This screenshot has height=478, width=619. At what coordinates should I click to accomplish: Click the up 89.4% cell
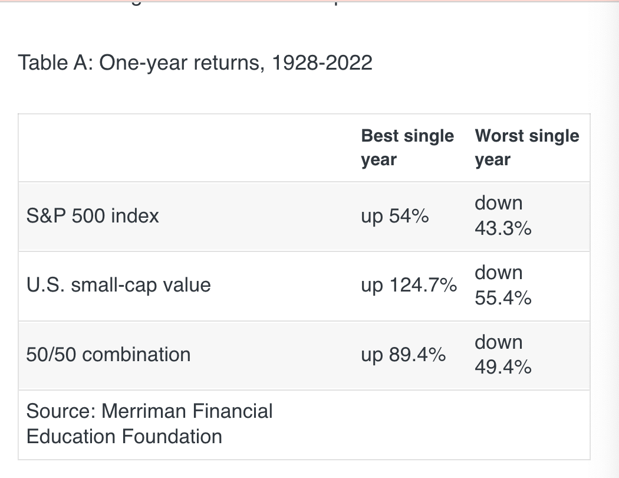[x=403, y=354]
